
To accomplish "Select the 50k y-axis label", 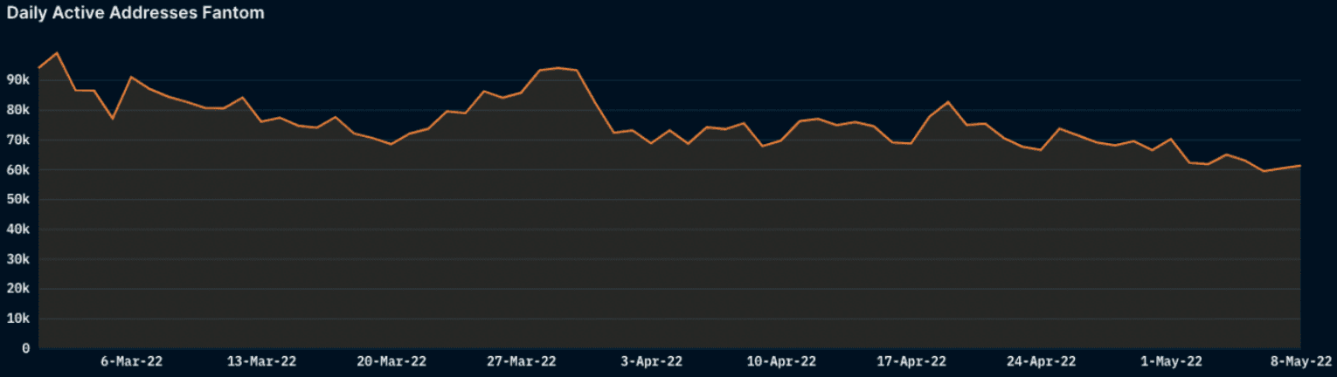I will click(x=17, y=200).
